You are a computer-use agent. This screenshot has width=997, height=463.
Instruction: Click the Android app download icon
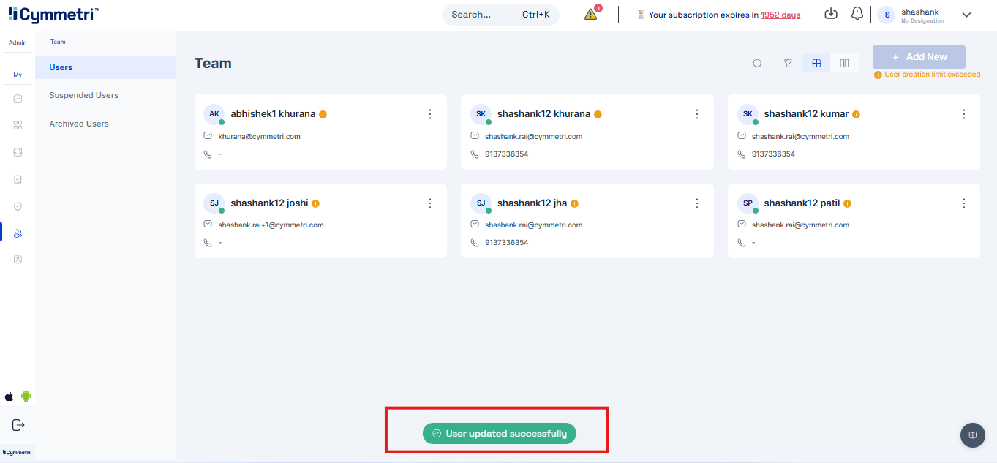click(x=26, y=396)
